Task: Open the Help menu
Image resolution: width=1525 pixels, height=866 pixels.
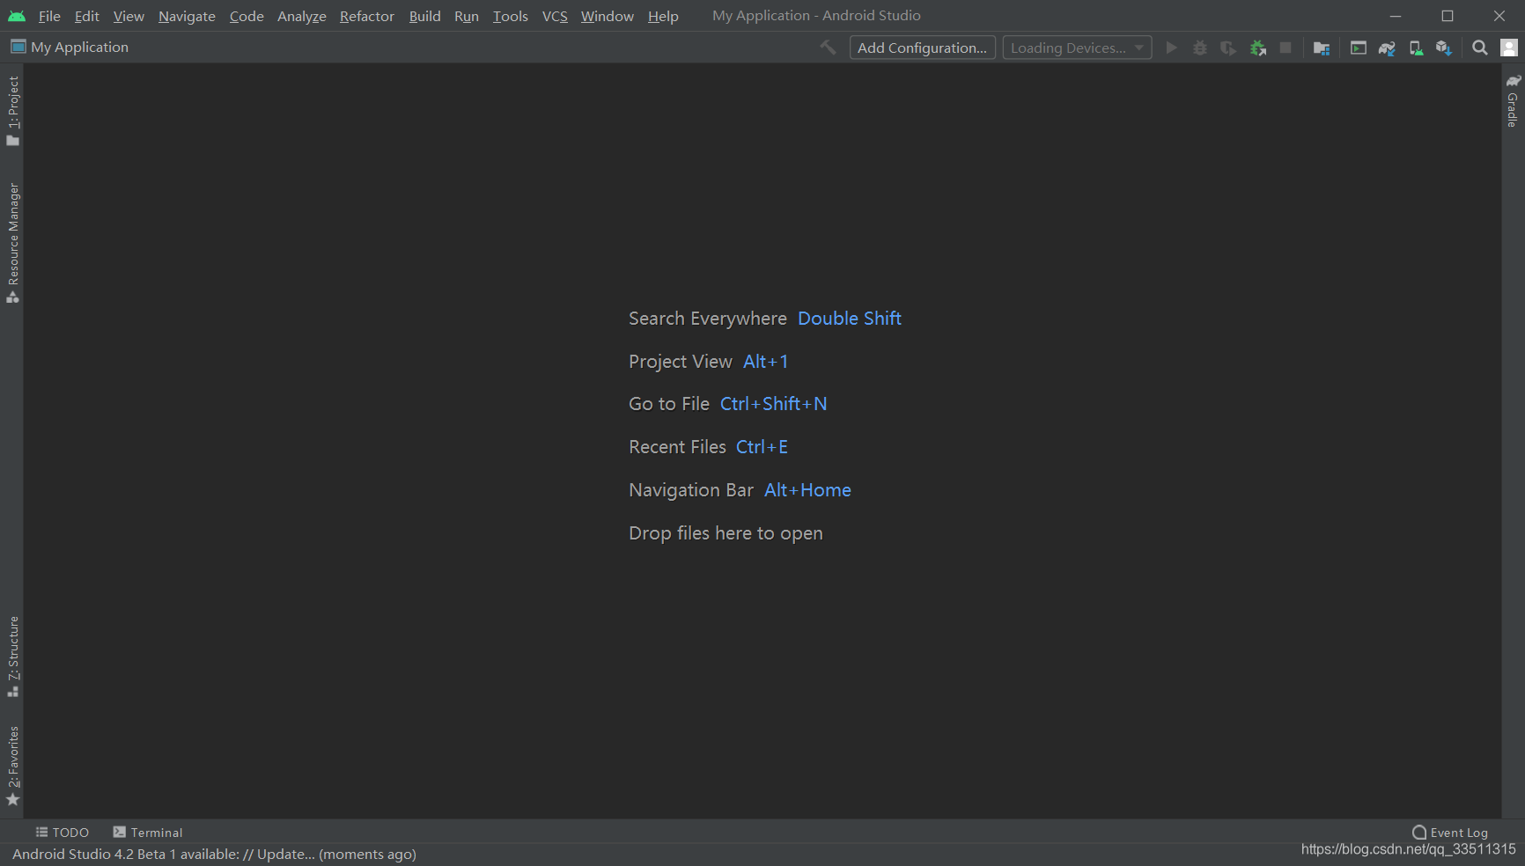Action: 663,16
